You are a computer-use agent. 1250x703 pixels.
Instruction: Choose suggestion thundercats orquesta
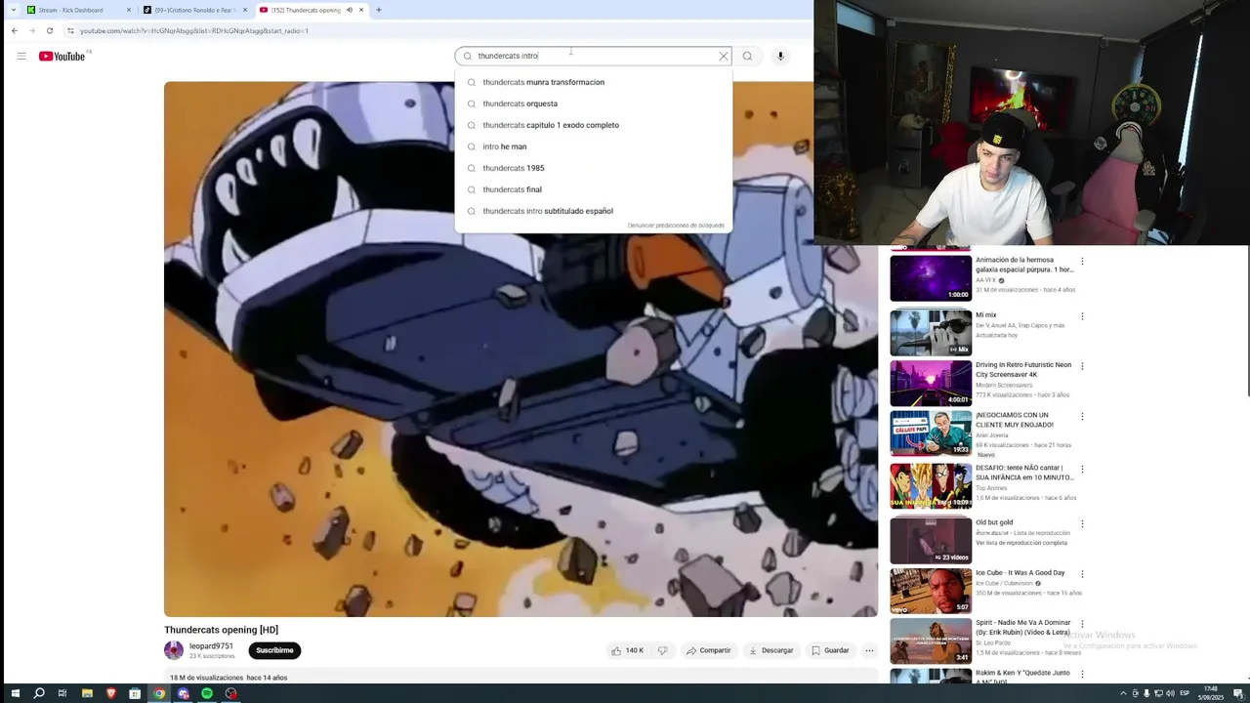[593, 103]
